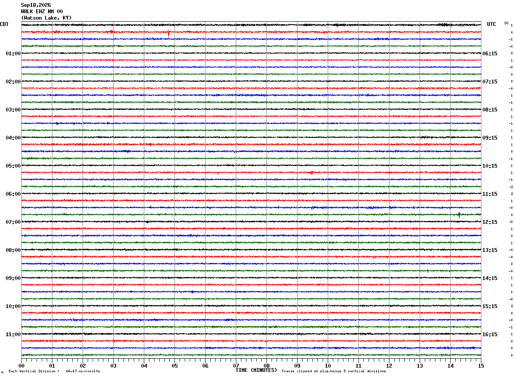Click the 12:15 UTC time label
515x377 pixels.
[x=490, y=222]
